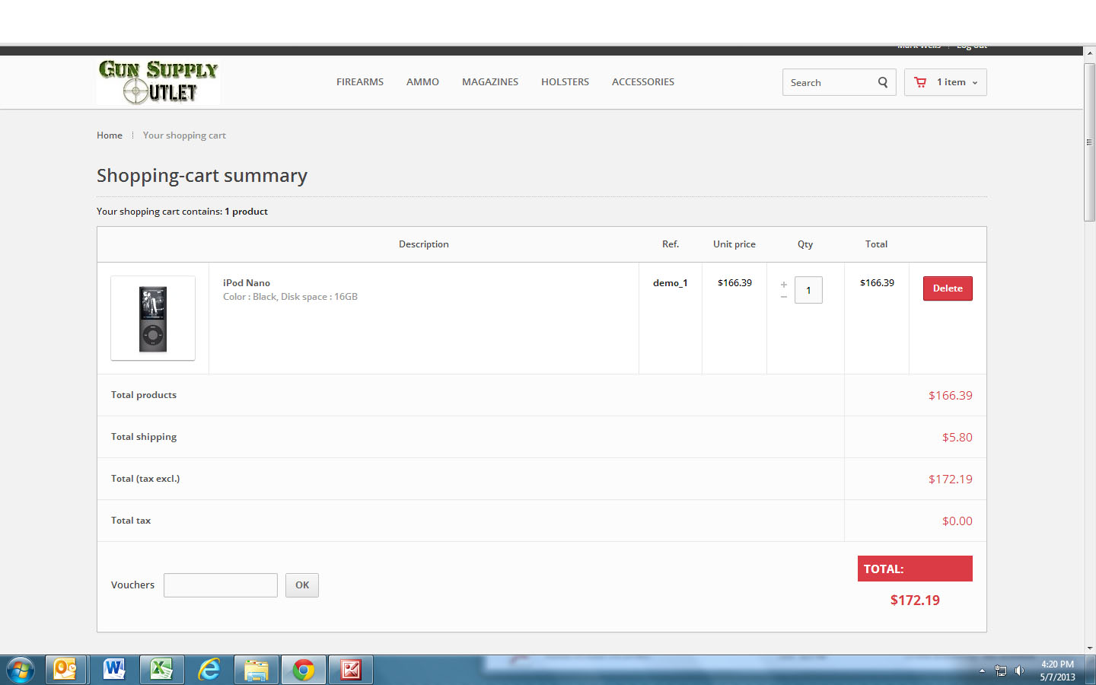1096x685 pixels.
Task: Click the shopping cart icon in header
Action: (921, 82)
